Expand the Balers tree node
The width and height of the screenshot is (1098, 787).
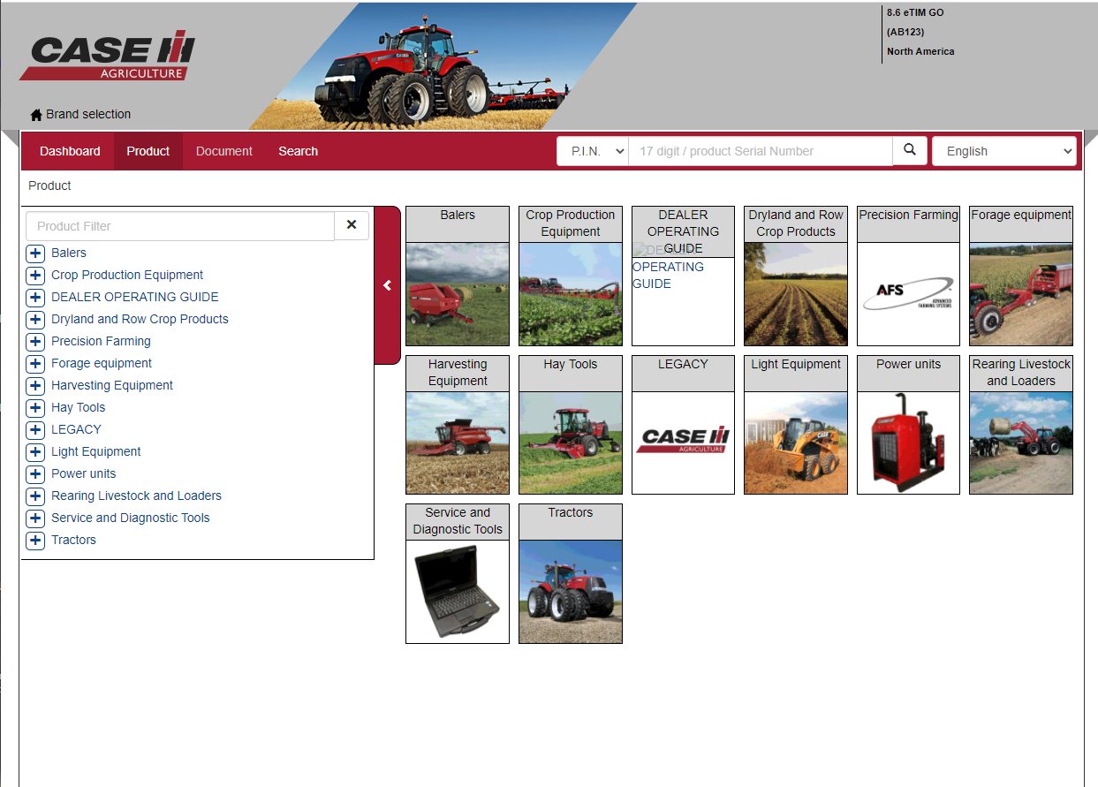coord(35,254)
